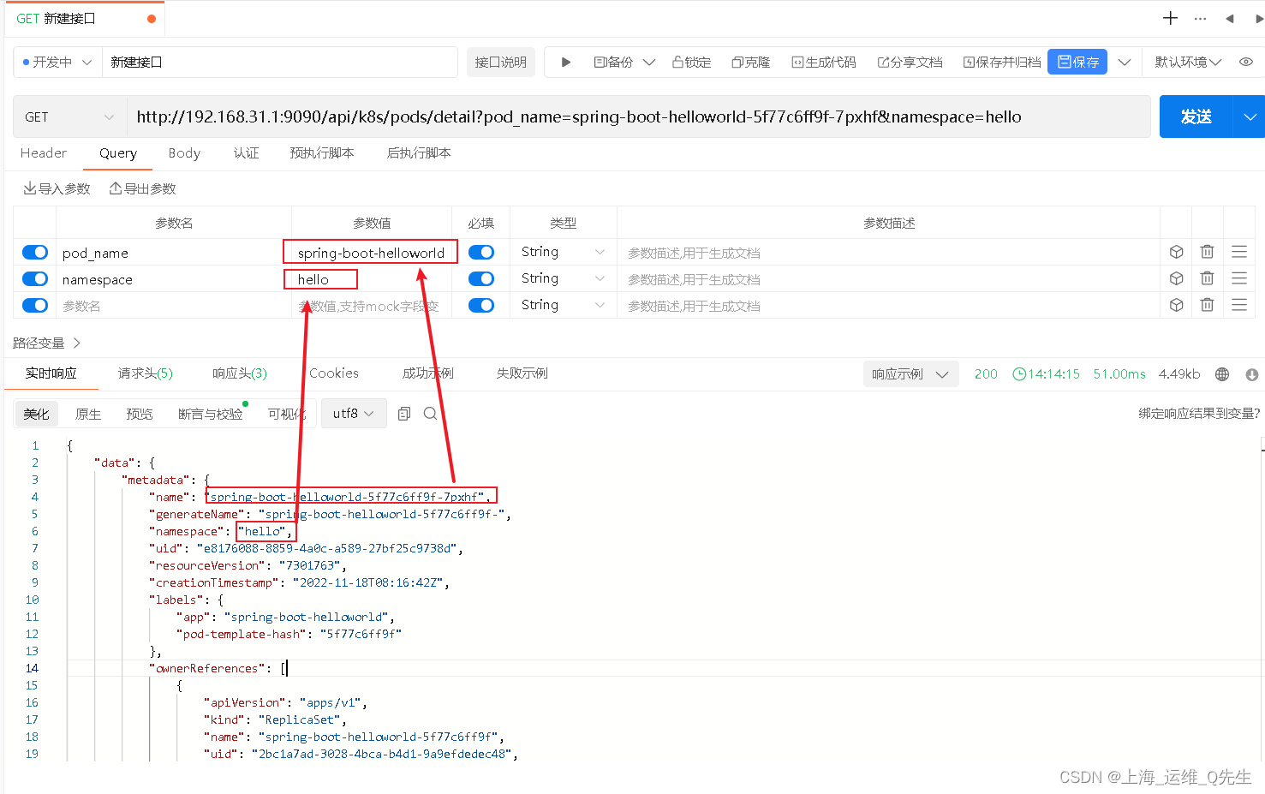Delete the pod_name parameter row
The width and height of the screenshot is (1265, 794).
(x=1207, y=252)
